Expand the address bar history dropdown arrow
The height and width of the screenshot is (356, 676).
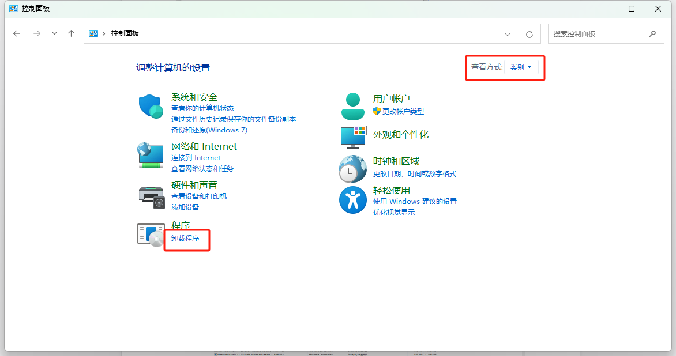point(507,33)
